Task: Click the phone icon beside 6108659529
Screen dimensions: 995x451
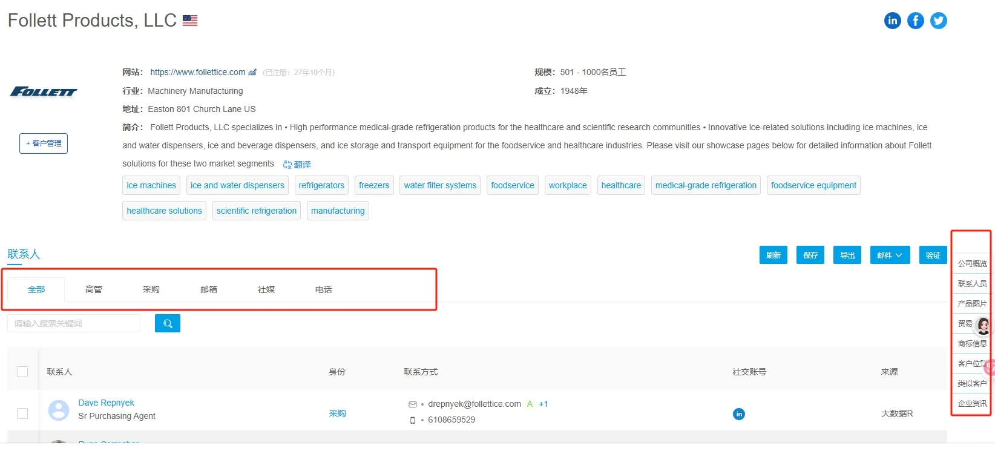Action: (413, 420)
